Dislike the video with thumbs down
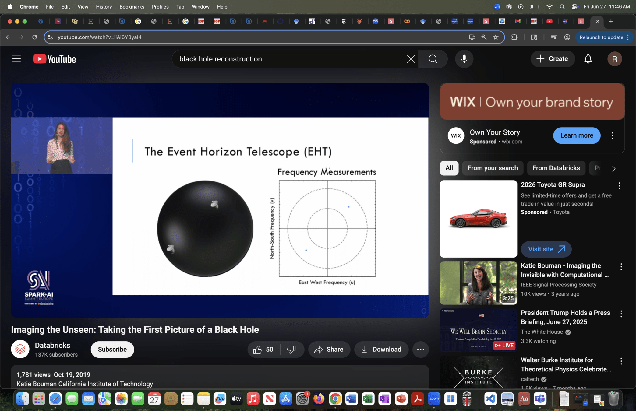The width and height of the screenshot is (636, 411). pyautogui.click(x=291, y=350)
